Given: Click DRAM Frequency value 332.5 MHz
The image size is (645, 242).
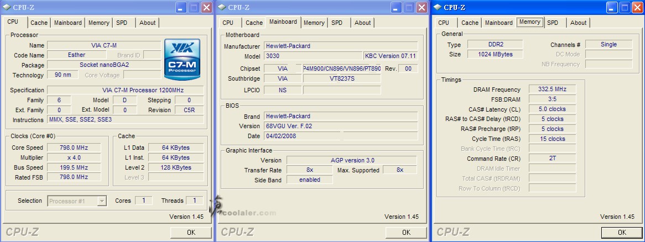Looking at the screenshot, I should coord(552,89).
